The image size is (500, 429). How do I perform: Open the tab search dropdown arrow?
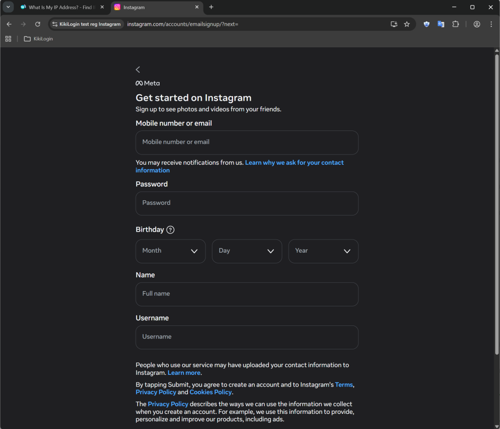(x=8, y=7)
